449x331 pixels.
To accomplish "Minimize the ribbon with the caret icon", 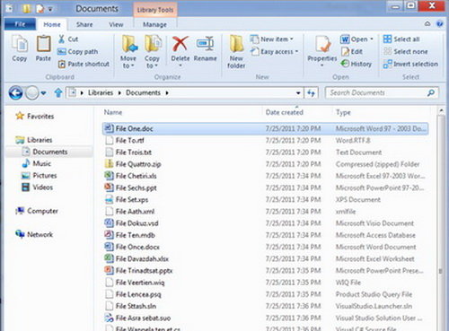I will [427, 24].
